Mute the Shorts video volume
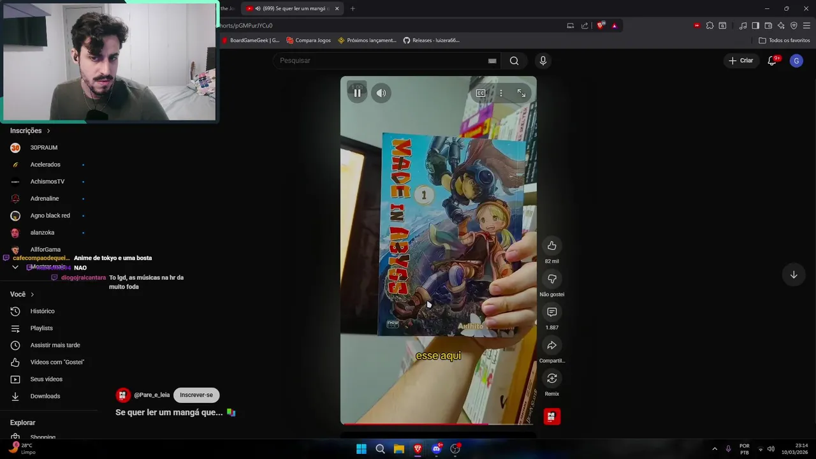 click(x=381, y=93)
